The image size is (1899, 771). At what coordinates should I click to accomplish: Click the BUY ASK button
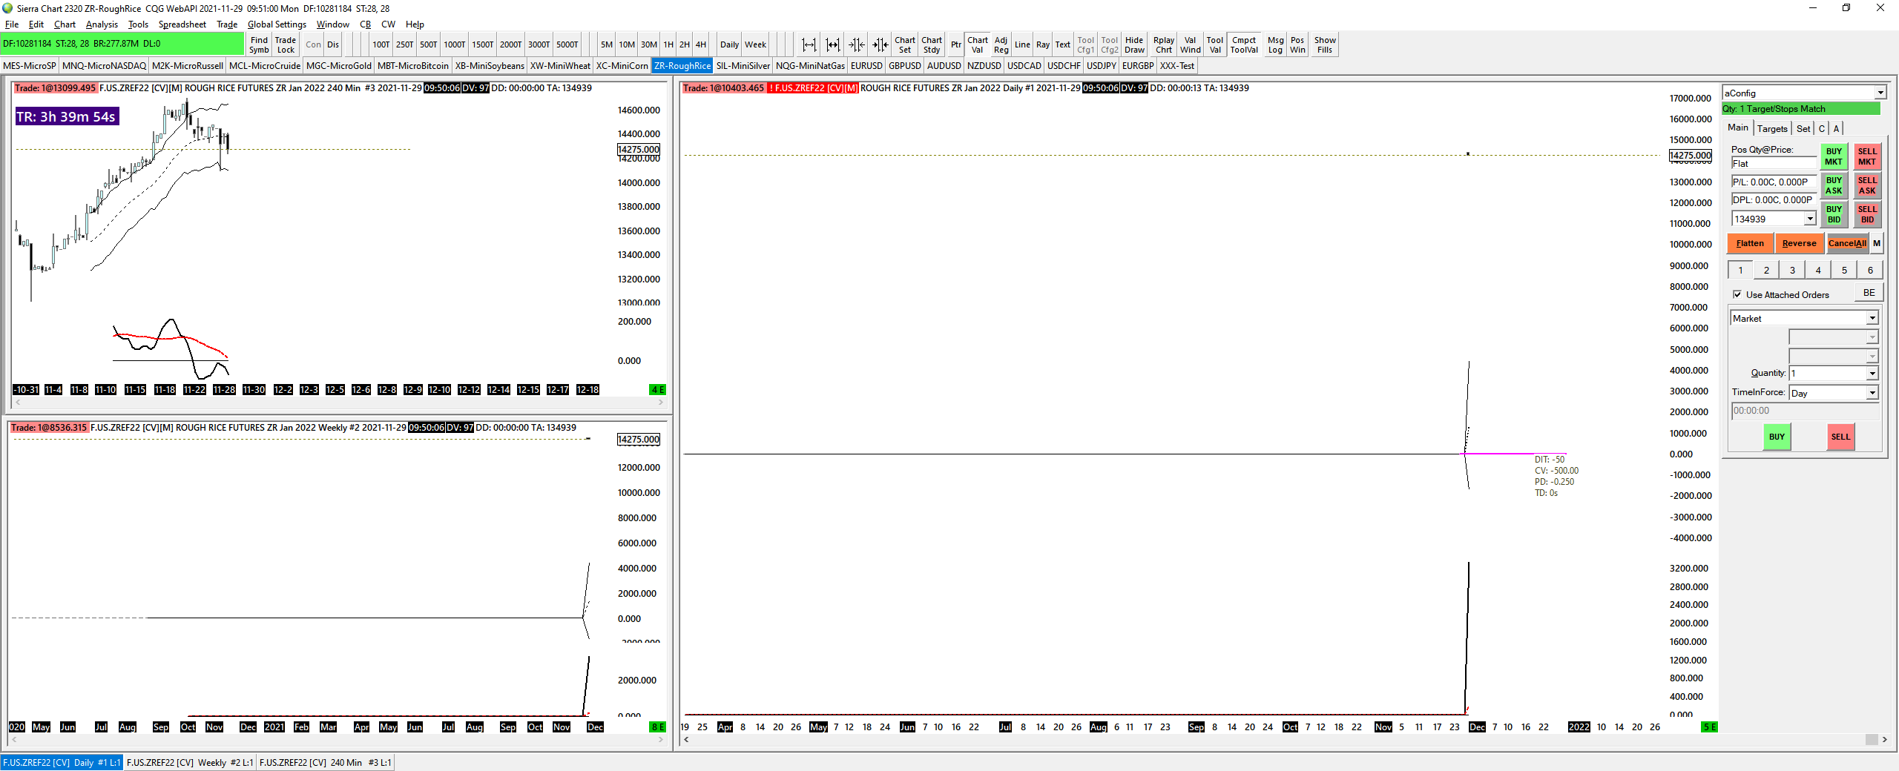(x=1834, y=185)
